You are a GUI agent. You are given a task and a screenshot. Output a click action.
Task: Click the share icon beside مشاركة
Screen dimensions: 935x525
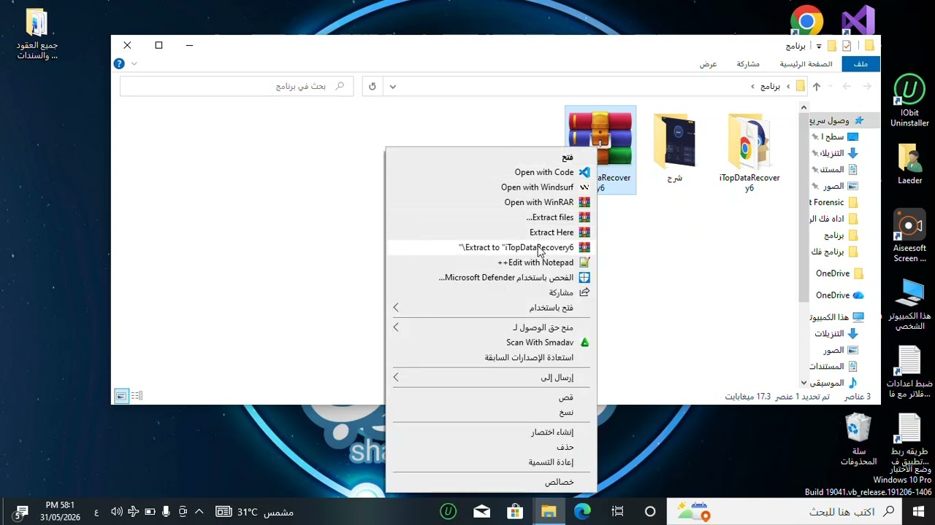point(584,292)
